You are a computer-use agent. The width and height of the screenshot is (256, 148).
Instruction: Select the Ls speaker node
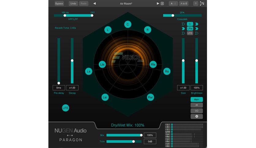click(89, 71)
